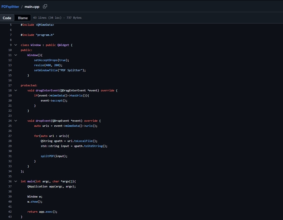Click the "program.h" include string
Screen dimensions: 283x220
(45, 35)
